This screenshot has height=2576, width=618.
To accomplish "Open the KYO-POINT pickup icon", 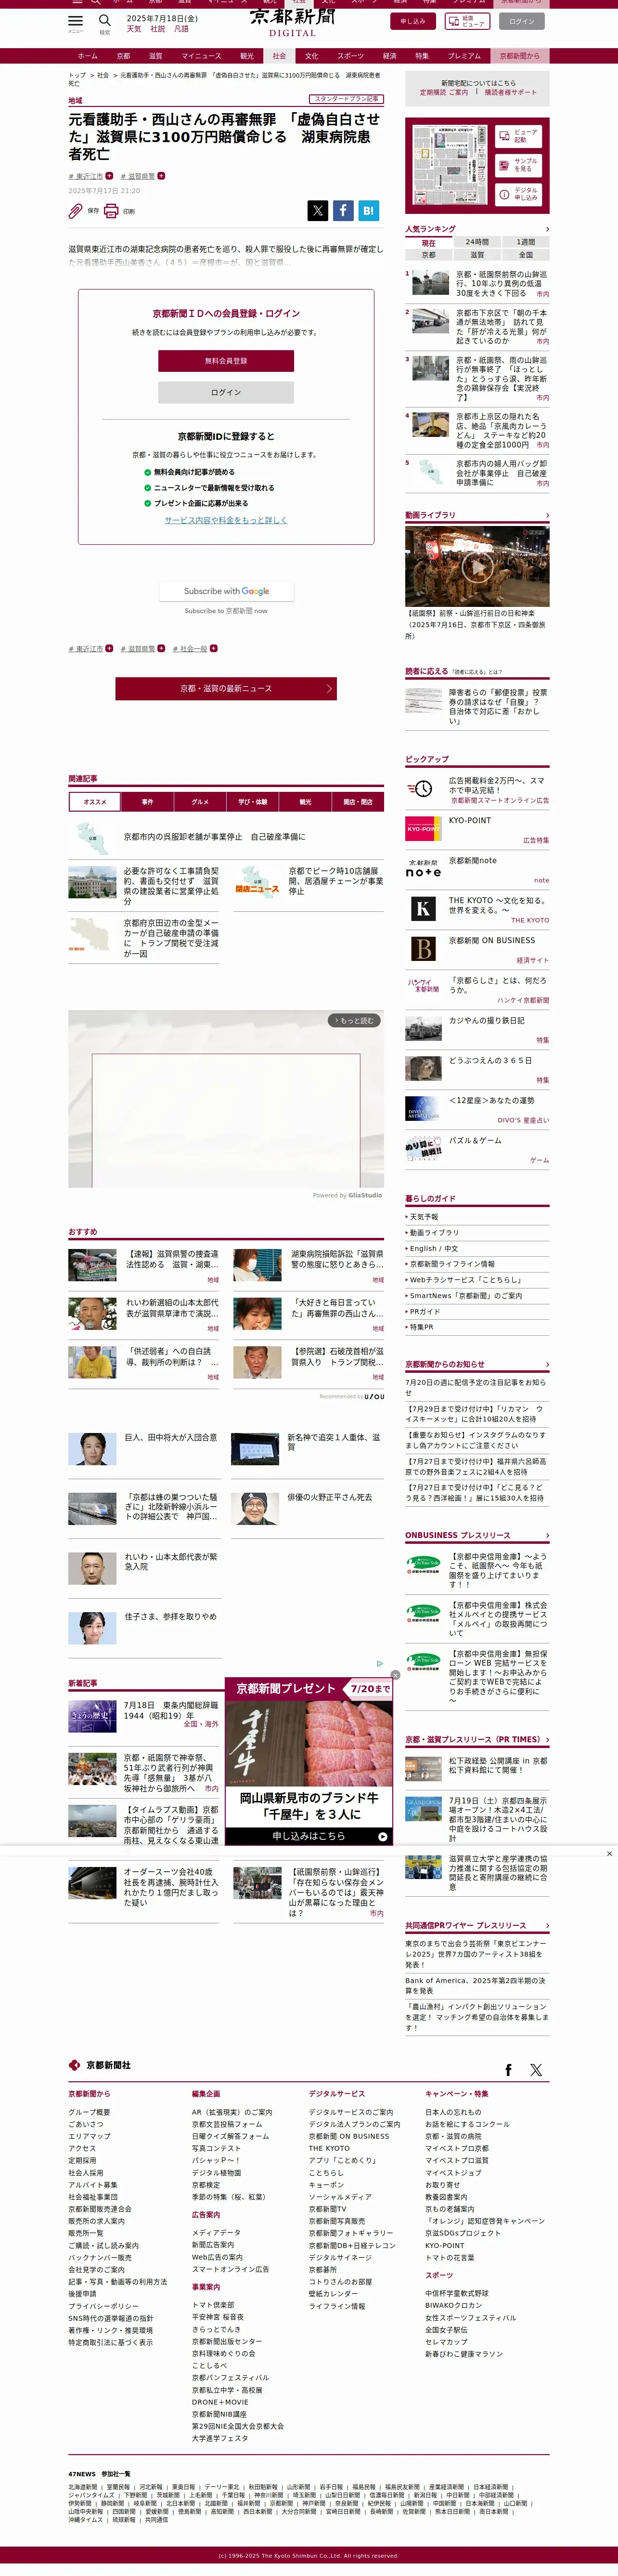I will (423, 828).
